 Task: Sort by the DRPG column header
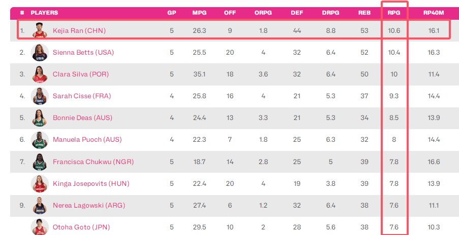coord(330,13)
